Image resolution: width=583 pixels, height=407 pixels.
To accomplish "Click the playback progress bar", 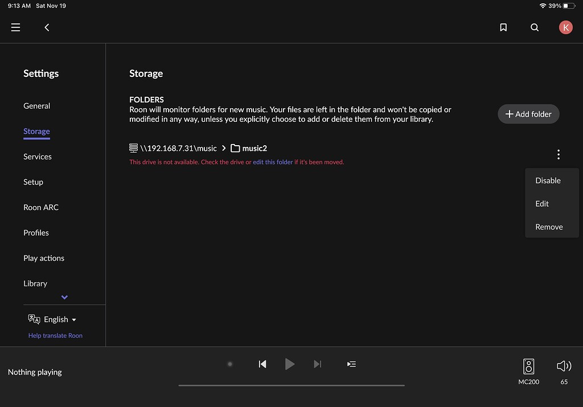I will coord(291,385).
